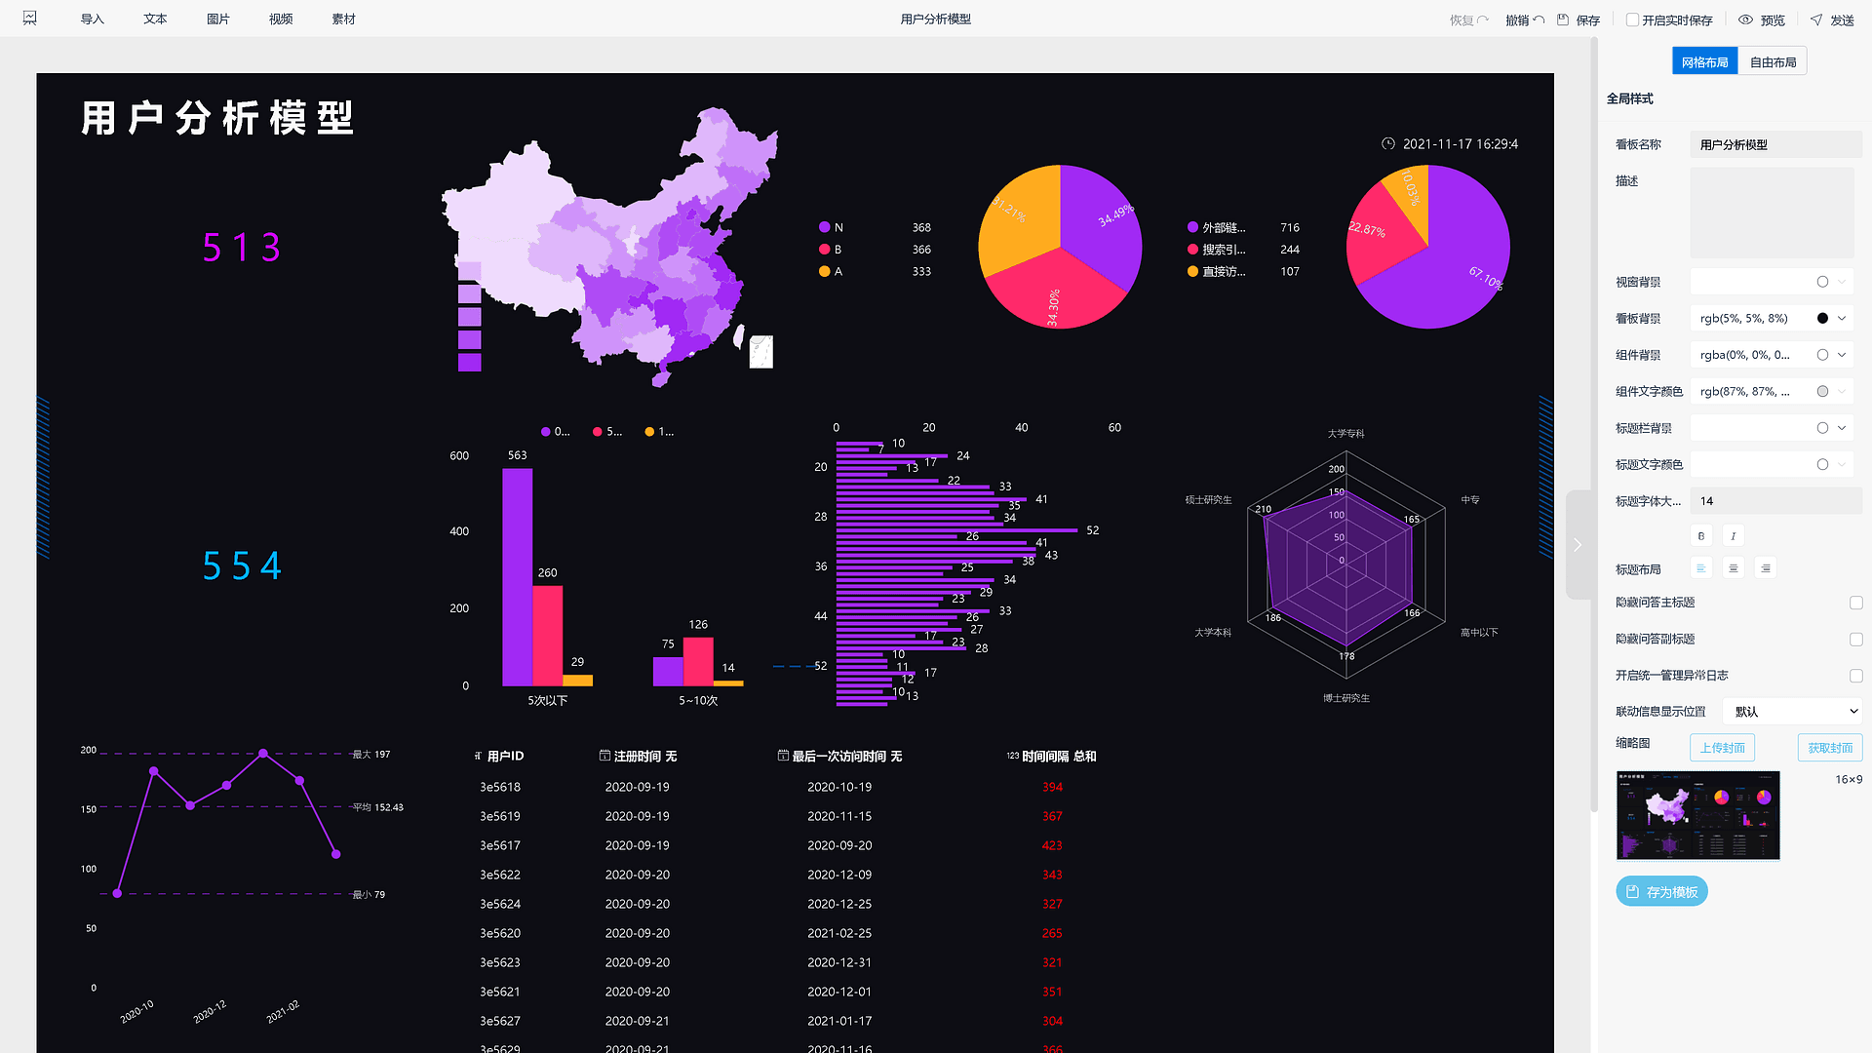This screenshot has width=1872, height=1053.
Task: Click the dashboard home icon at top-left
Action: [x=30, y=19]
